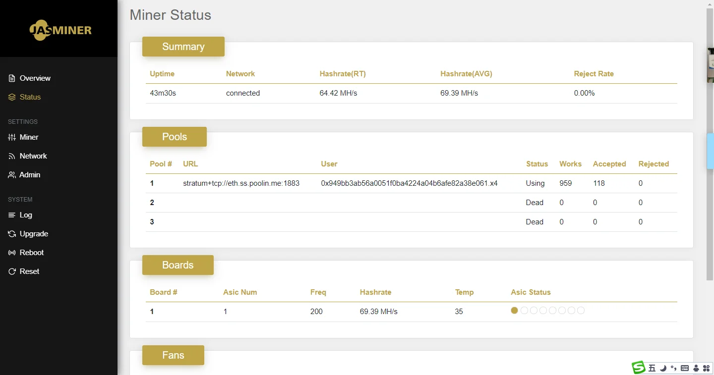714x375 pixels.
Task: Click the Using status of pool 1
Action: pos(535,183)
